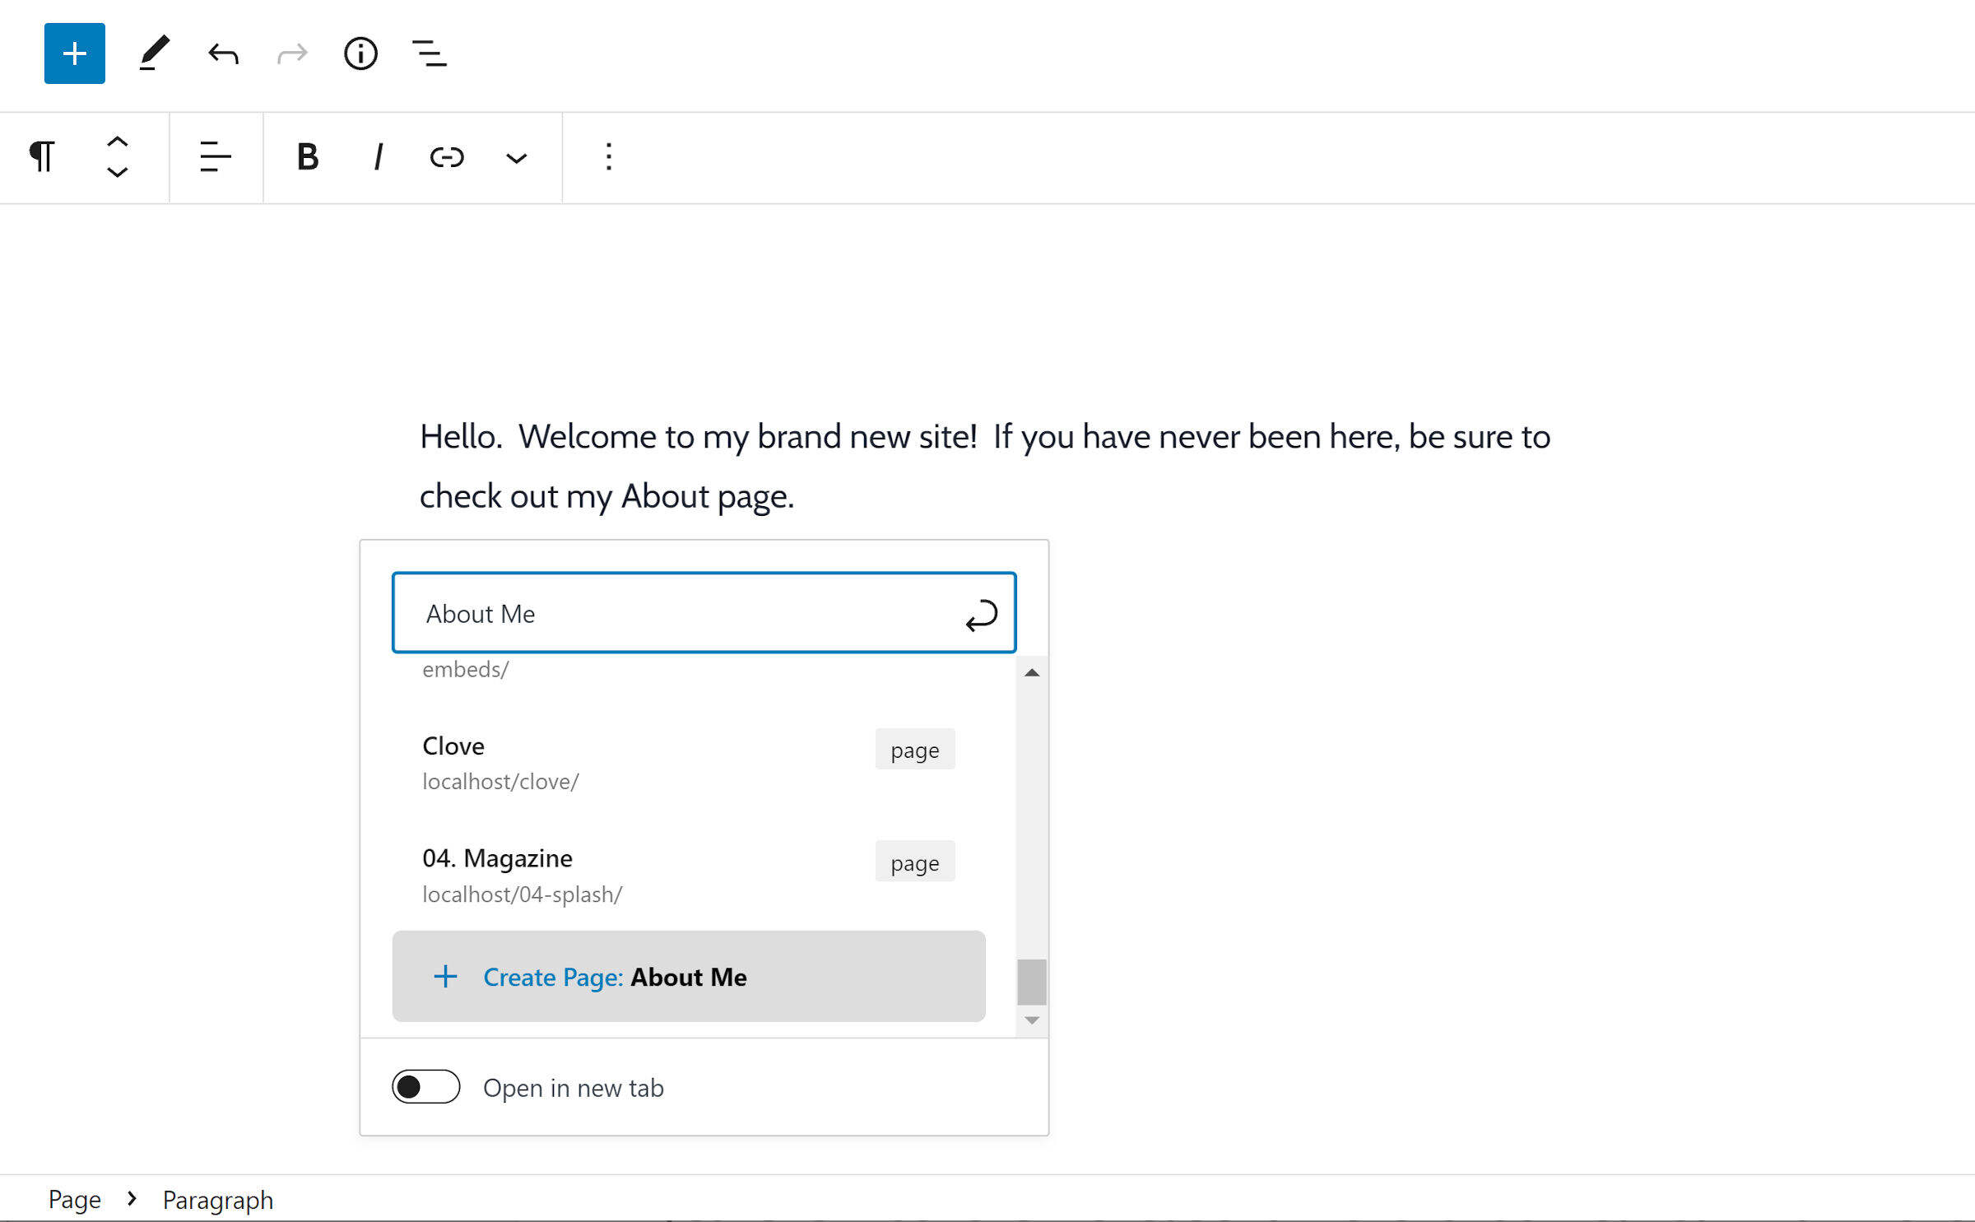Click the Link chain icon
This screenshot has width=1975, height=1222.
pos(447,156)
